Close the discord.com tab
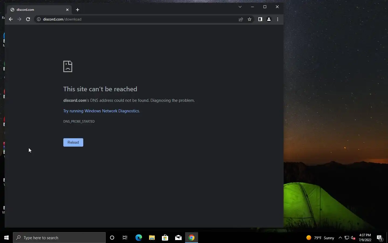388x243 pixels. click(x=67, y=10)
